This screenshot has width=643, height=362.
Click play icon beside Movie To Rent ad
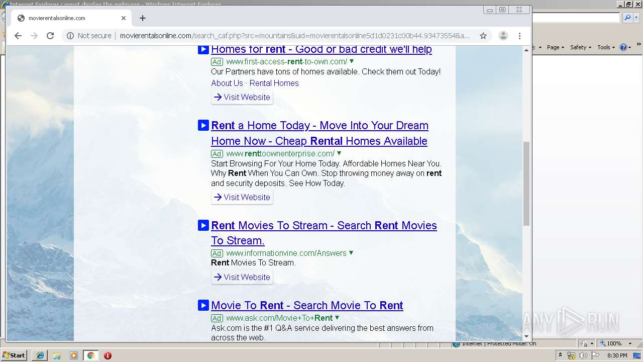coord(203,305)
